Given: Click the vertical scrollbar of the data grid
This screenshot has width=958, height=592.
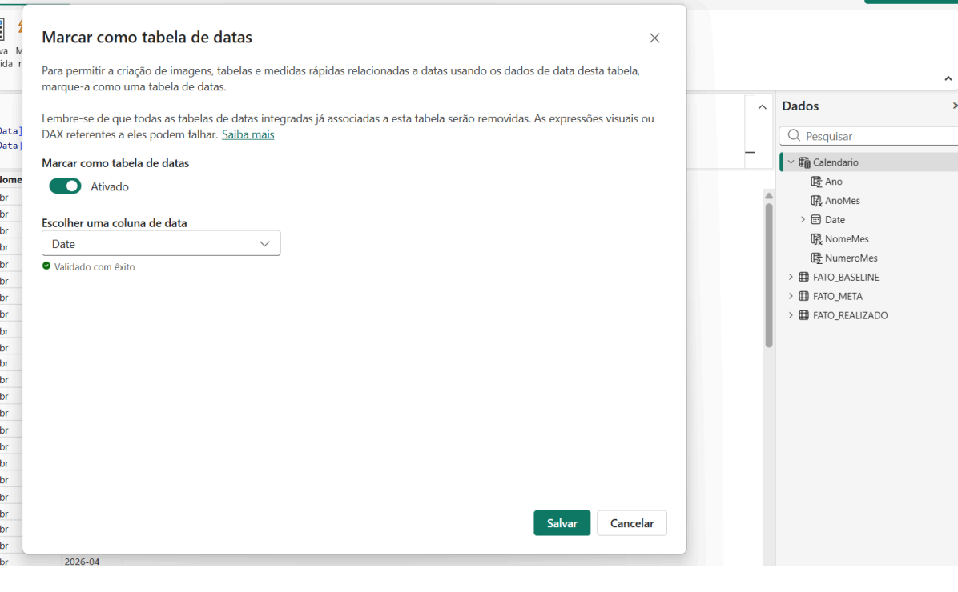Looking at the screenshot, I should [x=769, y=275].
